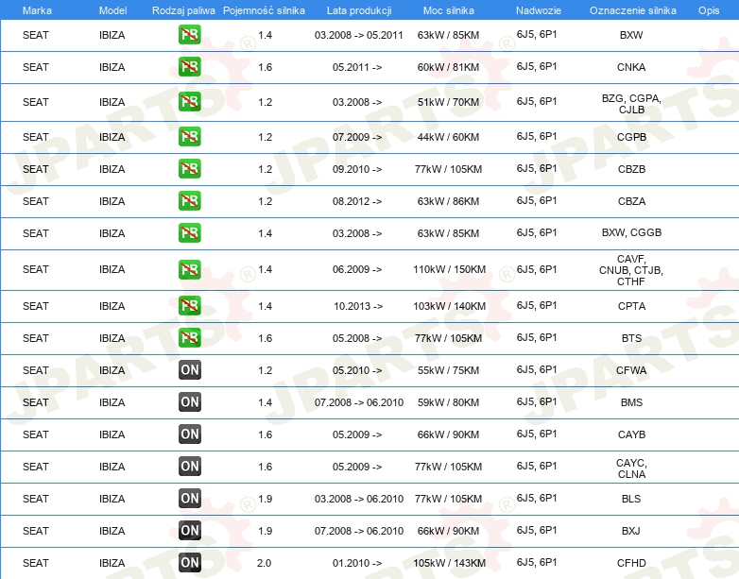The height and width of the screenshot is (579, 739).
Task: Click power value 105kW / 143KM
Action: point(449,563)
